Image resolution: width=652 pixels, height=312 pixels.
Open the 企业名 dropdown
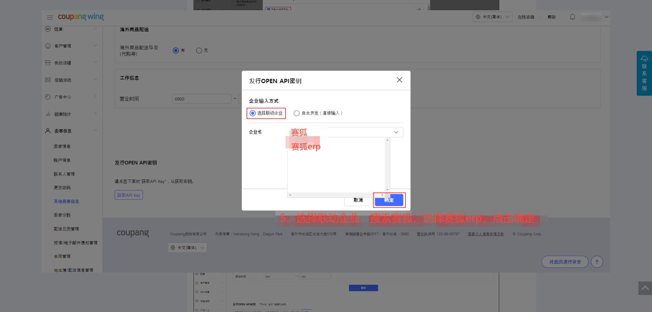pos(345,132)
